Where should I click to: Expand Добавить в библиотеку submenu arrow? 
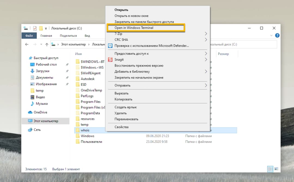coord(206,72)
